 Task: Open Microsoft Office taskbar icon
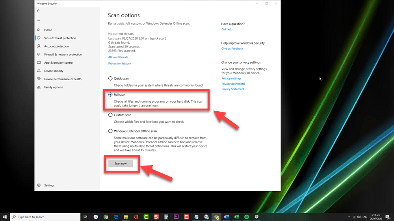pyautogui.click(x=136, y=217)
